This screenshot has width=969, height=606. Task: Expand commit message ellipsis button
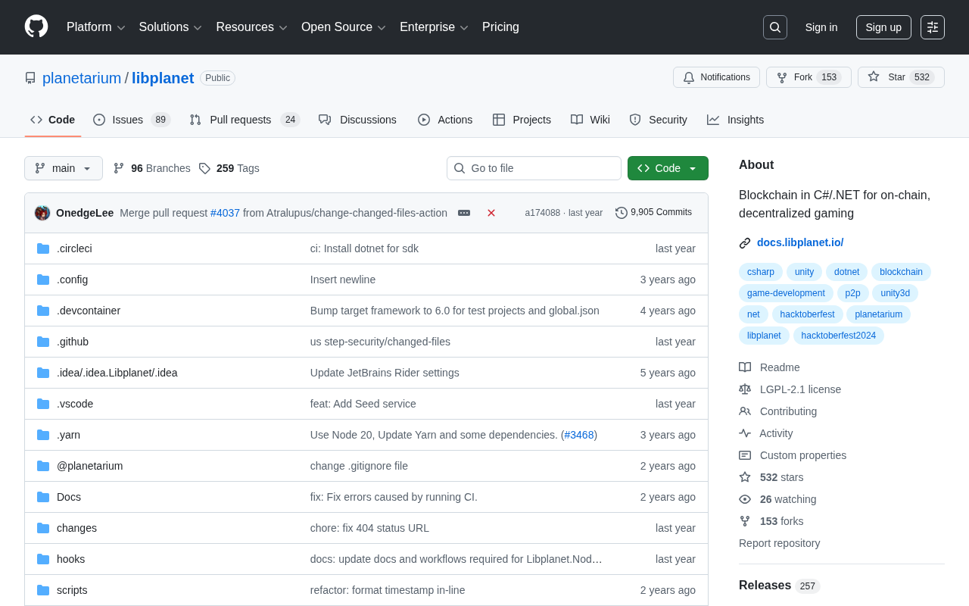(464, 213)
